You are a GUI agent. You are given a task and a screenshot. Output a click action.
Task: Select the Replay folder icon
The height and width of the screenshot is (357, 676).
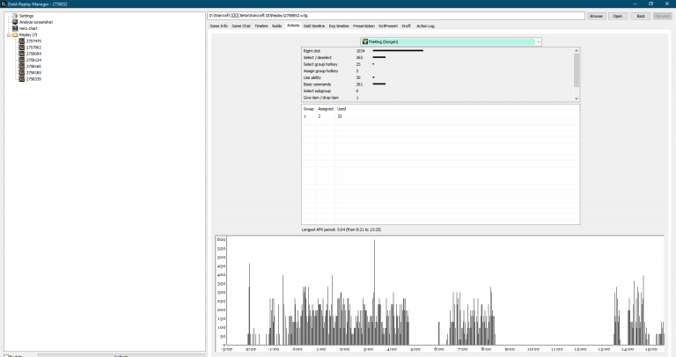coord(14,34)
